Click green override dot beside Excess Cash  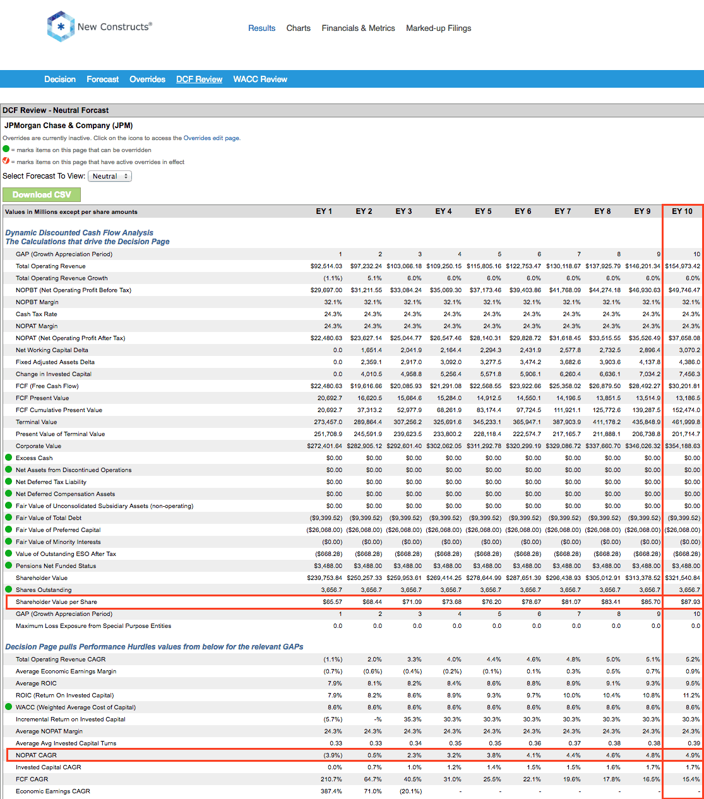pyautogui.click(x=9, y=458)
